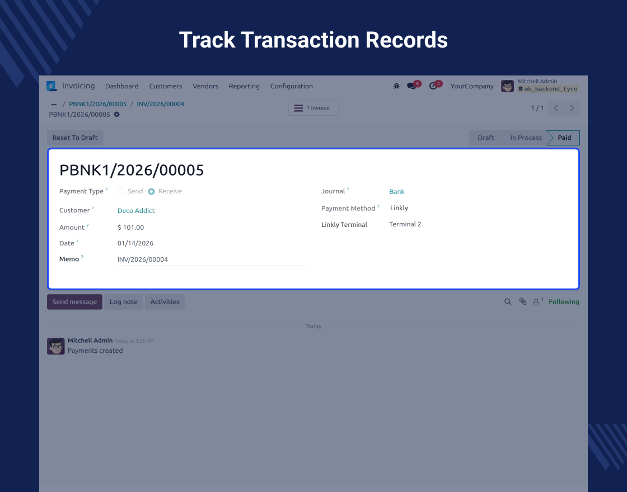Select the Draft status stage
The image size is (627, 492).
point(486,138)
